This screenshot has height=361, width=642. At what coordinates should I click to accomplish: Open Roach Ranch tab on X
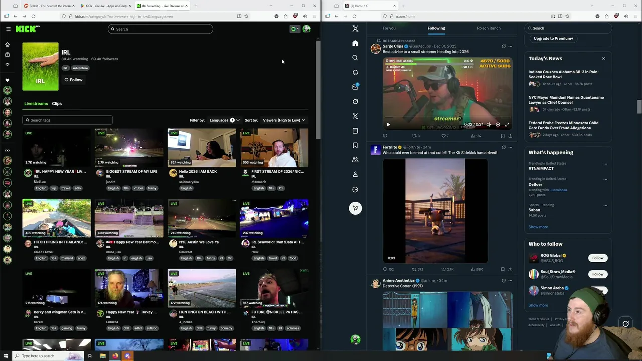(x=489, y=28)
